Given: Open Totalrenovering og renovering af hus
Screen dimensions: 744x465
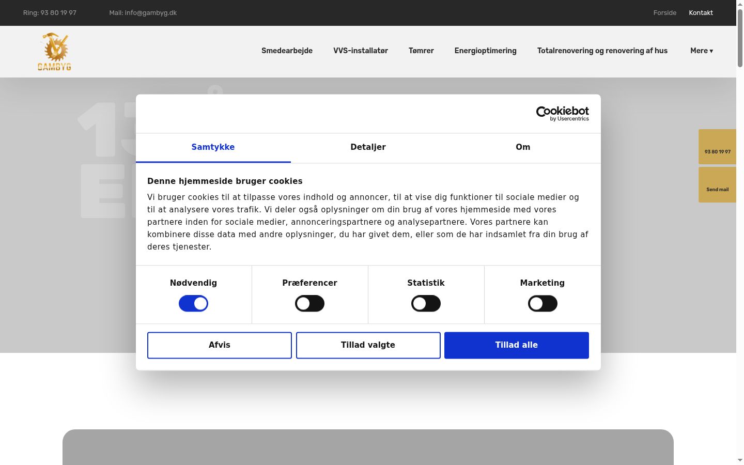Looking at the screenshot, I should click(602, 51).
